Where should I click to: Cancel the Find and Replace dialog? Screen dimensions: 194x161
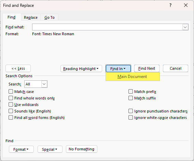tap(176, 68)
